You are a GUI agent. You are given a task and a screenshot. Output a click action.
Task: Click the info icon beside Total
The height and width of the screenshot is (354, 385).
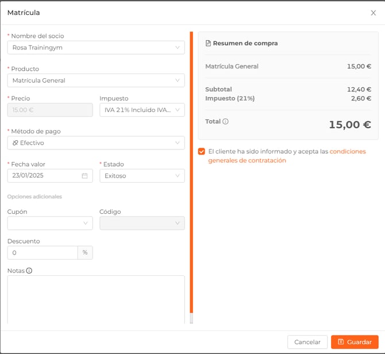point(225,122)
